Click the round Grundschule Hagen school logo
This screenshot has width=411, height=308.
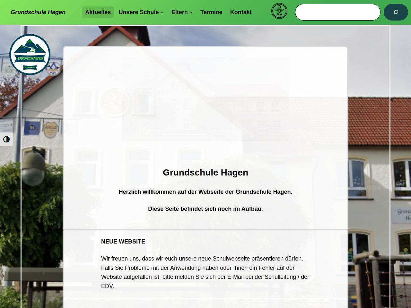click(x=30, y=55)
